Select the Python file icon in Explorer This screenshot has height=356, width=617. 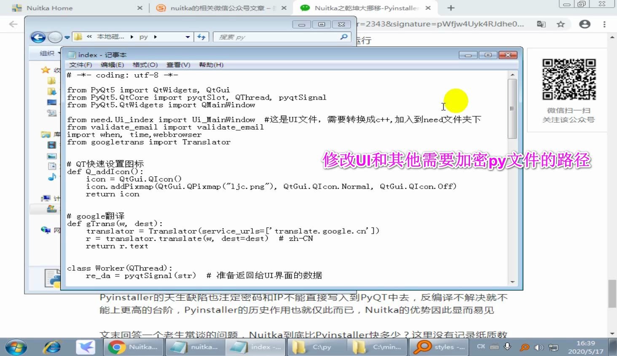(x=53, y=278)
